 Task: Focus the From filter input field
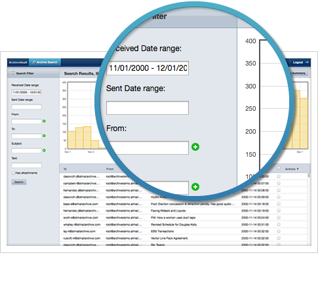tap(26, 121)
